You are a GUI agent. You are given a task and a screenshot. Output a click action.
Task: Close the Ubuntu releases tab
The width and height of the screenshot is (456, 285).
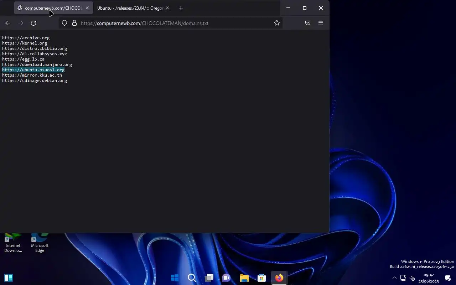167,8
